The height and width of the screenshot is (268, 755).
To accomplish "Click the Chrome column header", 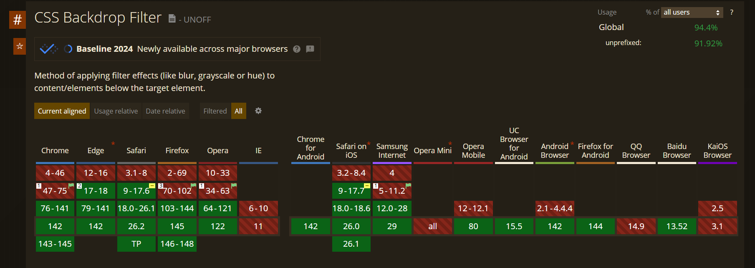I will (x=55, y=150).
